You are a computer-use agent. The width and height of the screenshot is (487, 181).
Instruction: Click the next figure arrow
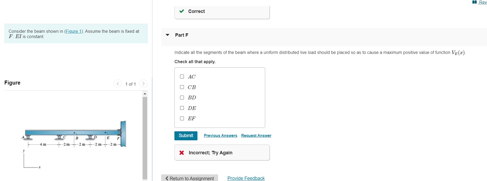pos(143,83)
